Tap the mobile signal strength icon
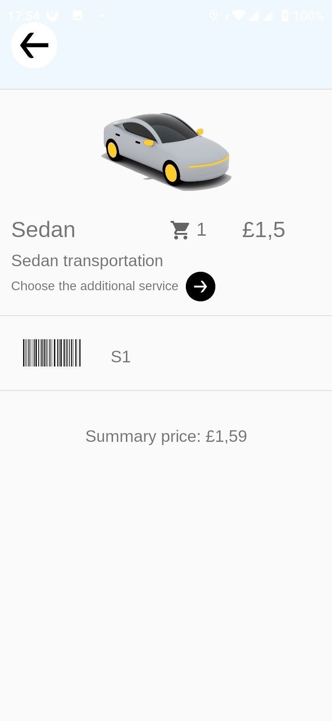 254,16
